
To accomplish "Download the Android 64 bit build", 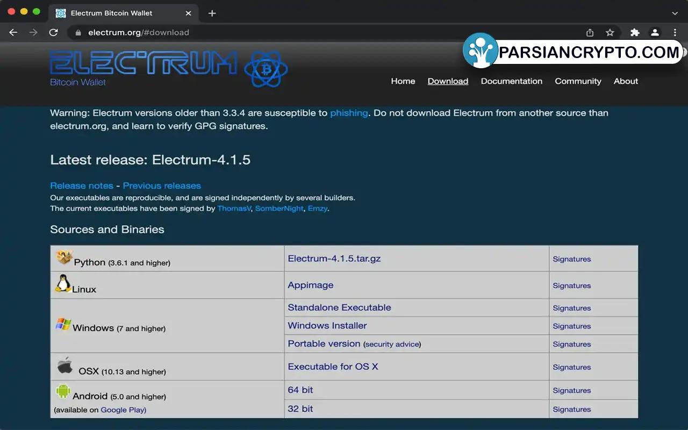I will 300,390.
